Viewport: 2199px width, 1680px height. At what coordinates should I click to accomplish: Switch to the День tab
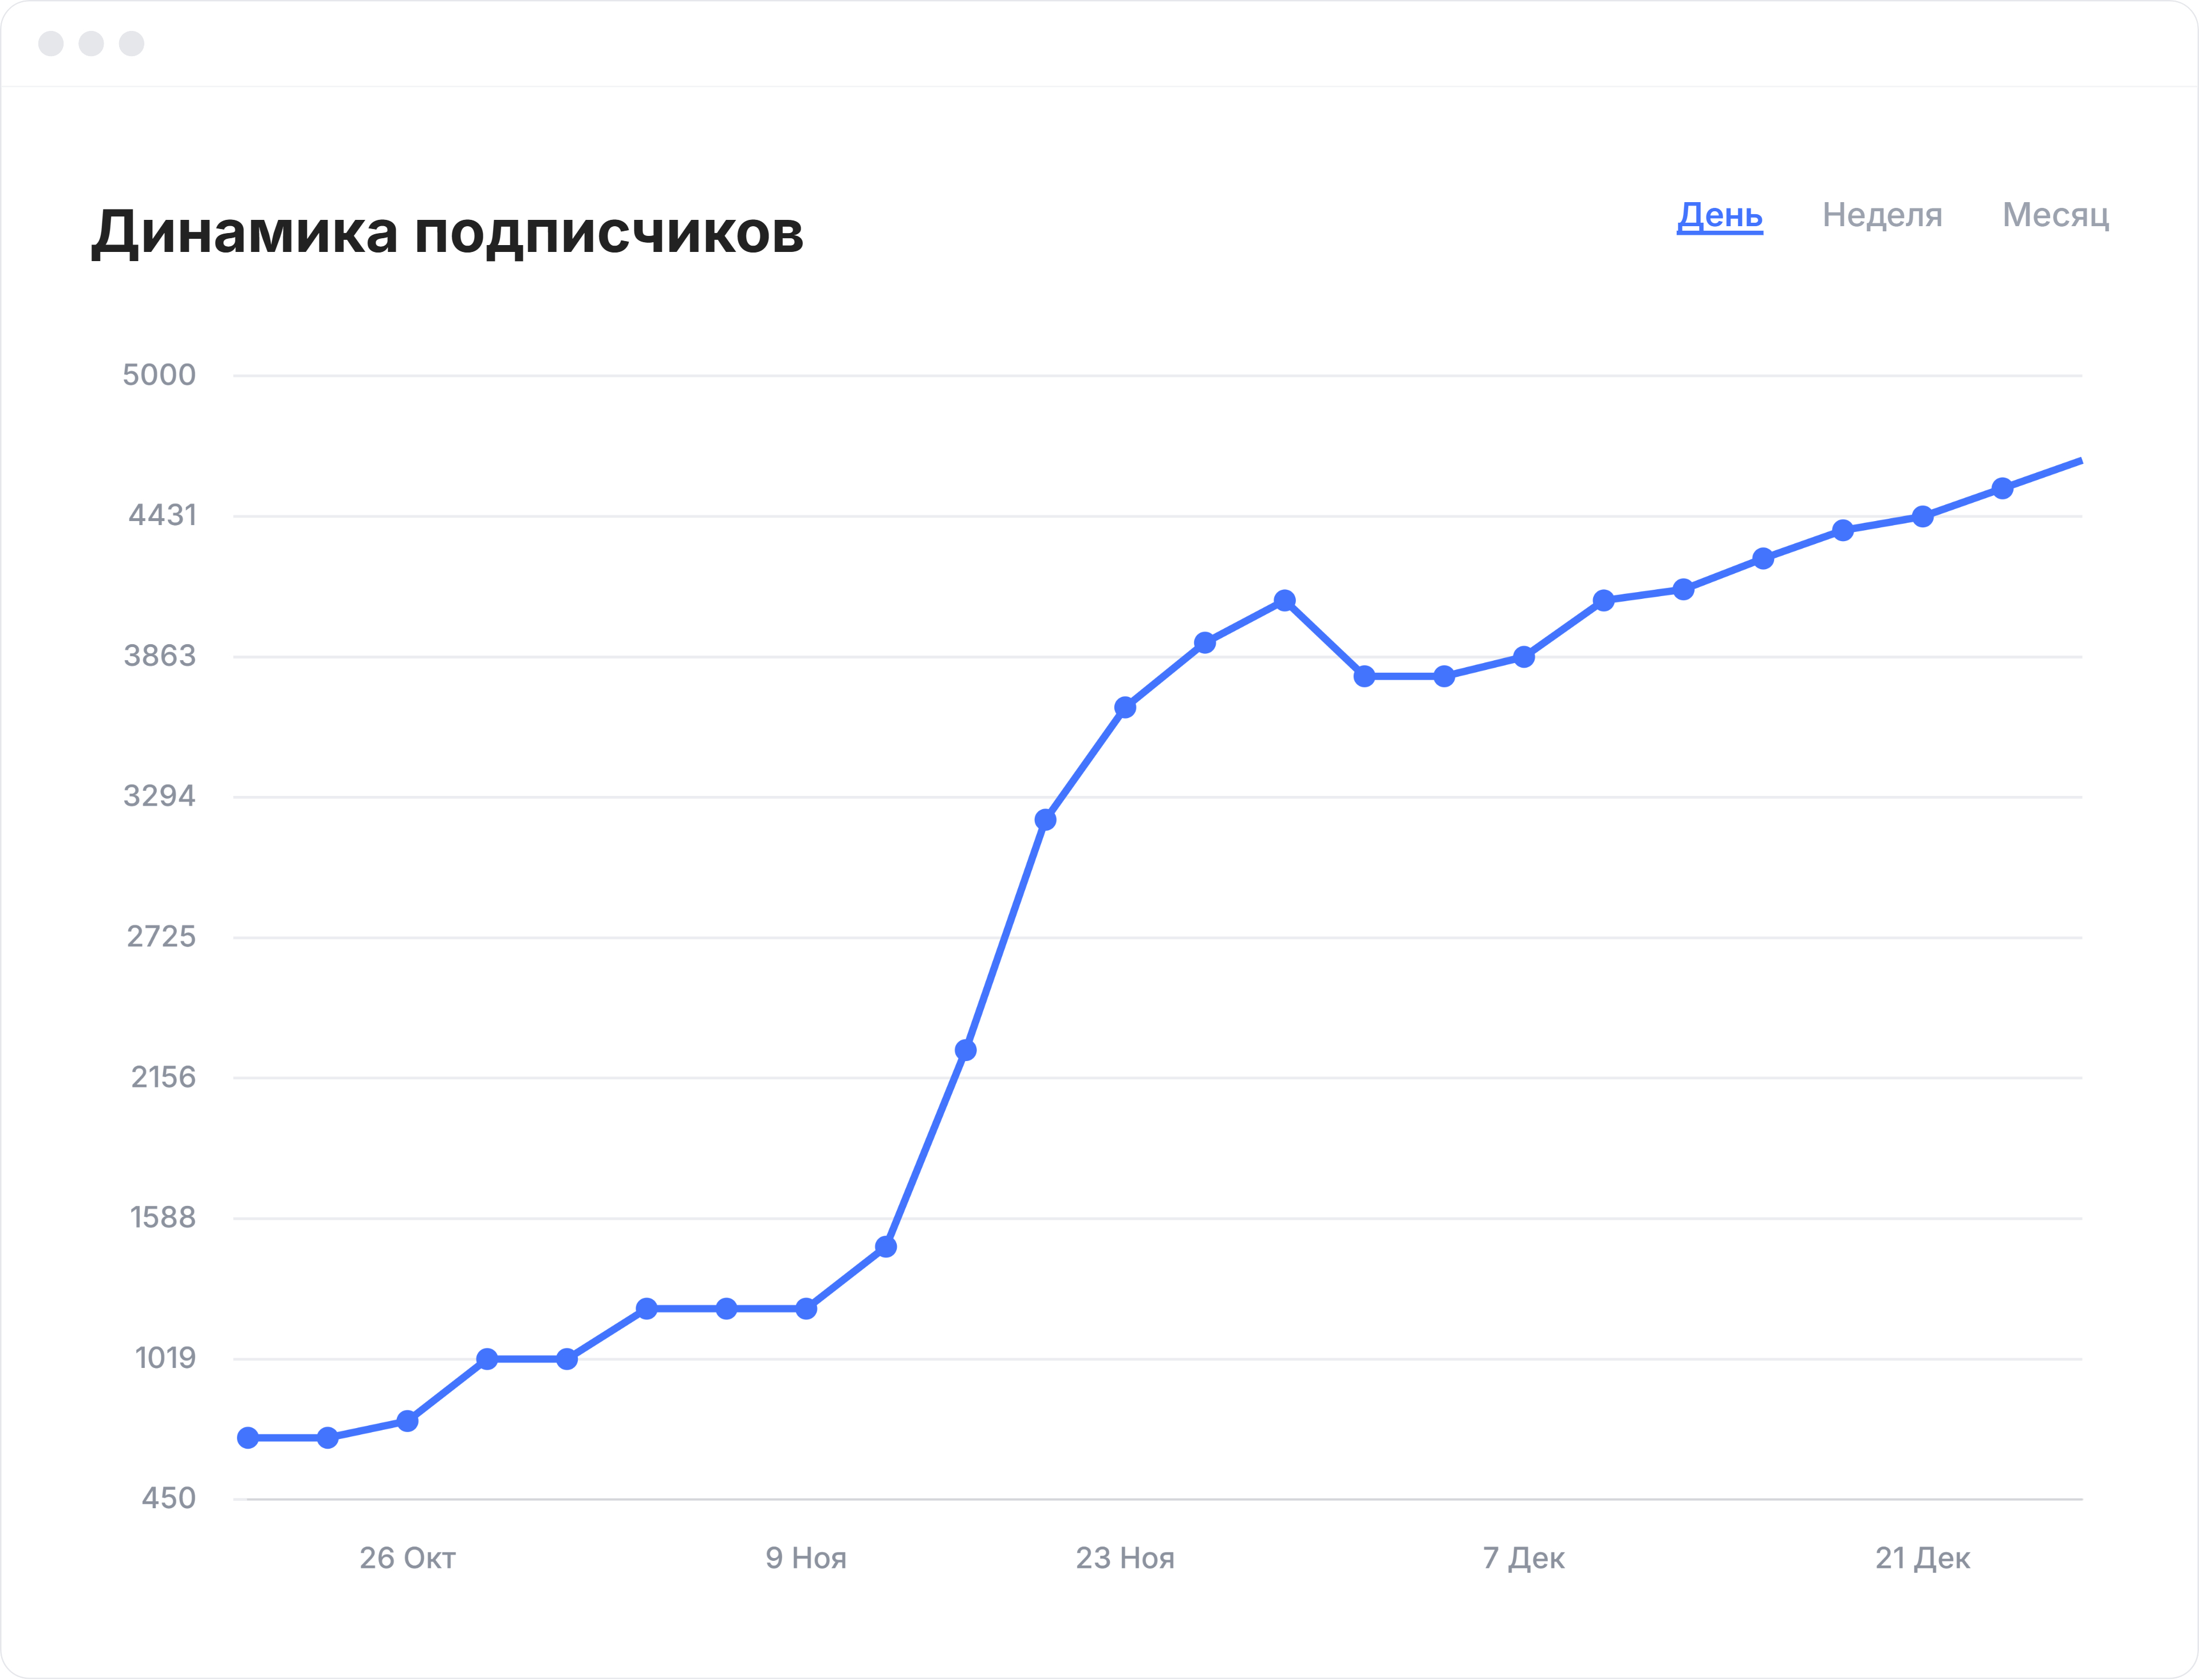click(x=1720, y=215)
